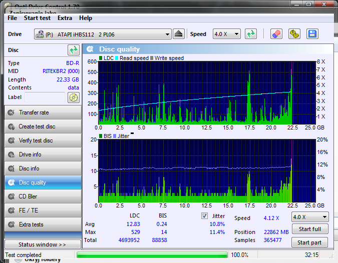The width and height of the screenshot is (338, 263).
Task: Click the Read speed cyan legend swatch
Action: click(117, 58)
